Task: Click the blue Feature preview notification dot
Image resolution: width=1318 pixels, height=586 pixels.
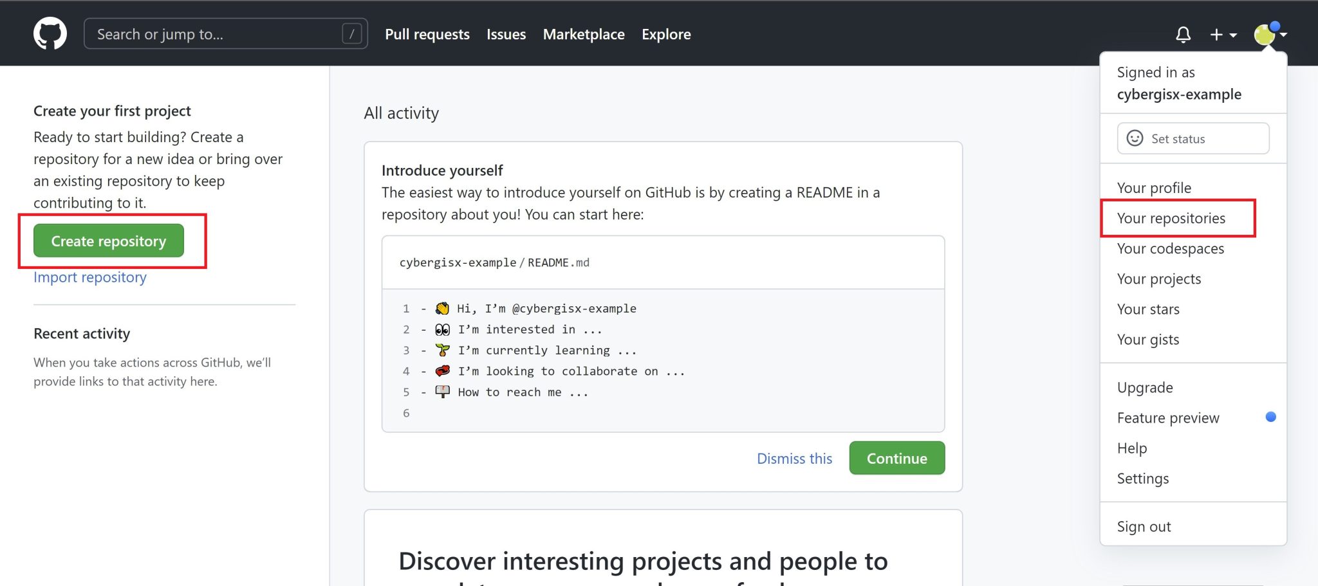Action: point(1271,417)
